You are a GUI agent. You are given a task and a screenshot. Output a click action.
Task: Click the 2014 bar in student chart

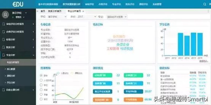click(187, 46)
